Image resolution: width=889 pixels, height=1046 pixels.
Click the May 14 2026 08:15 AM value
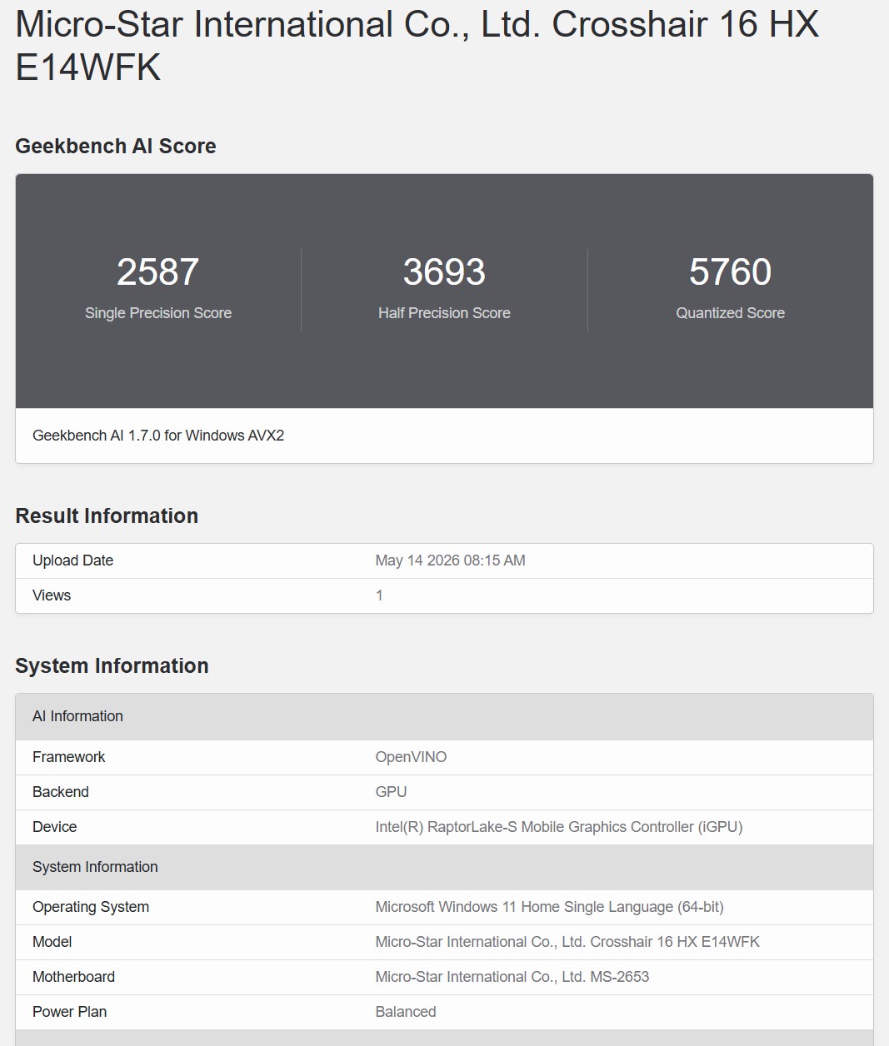(450, 560)
